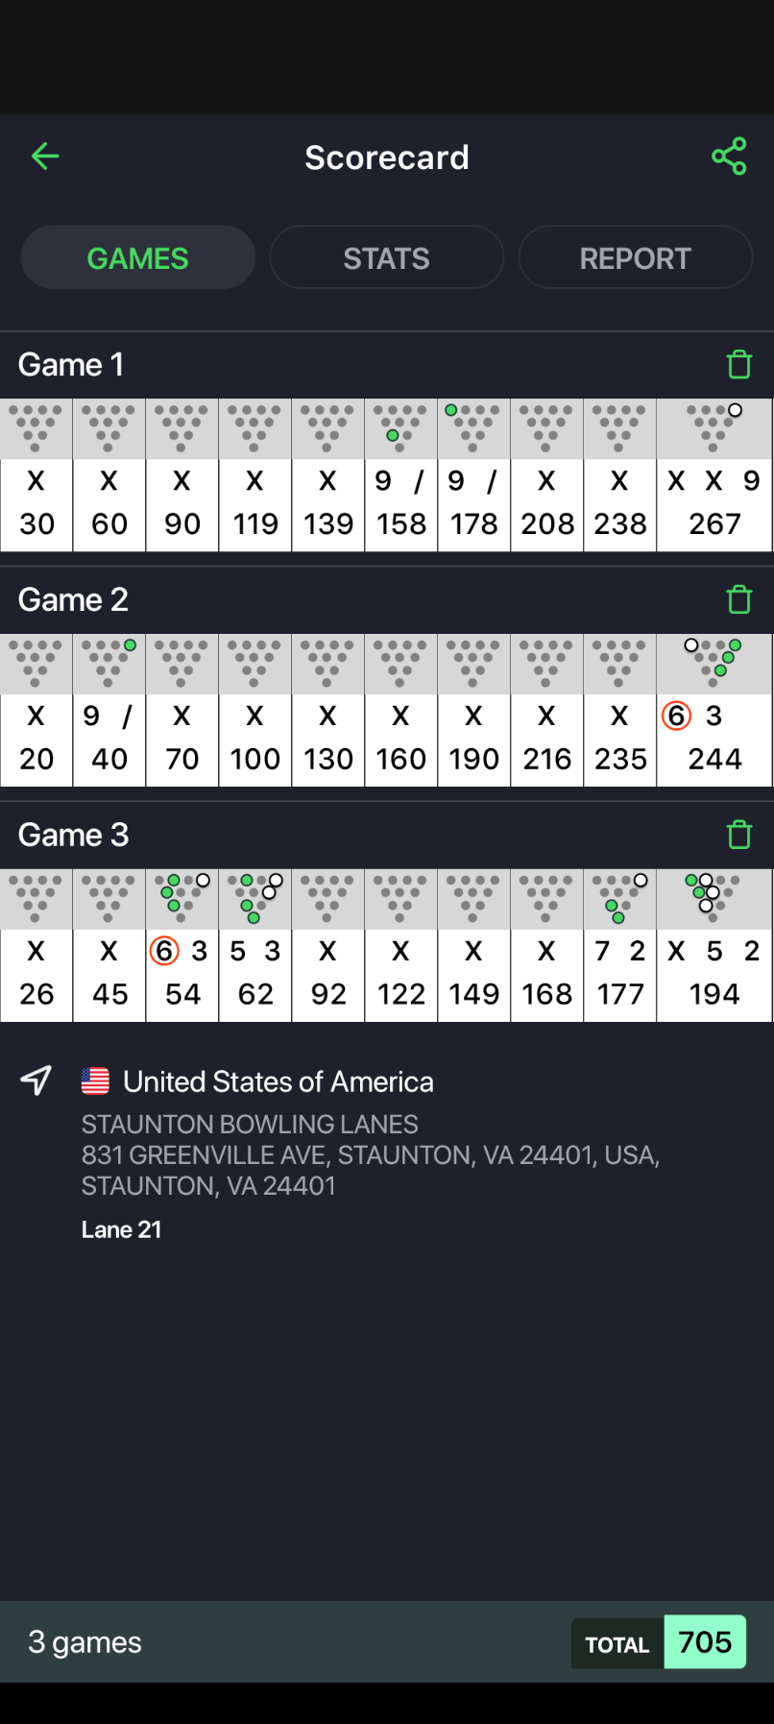Tap the back arrow icon
This screenshot has width=774, height=1724.
pos(45,157)
